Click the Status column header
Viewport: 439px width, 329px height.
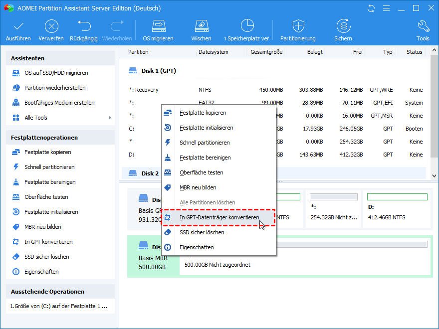[x=415, y=52]
